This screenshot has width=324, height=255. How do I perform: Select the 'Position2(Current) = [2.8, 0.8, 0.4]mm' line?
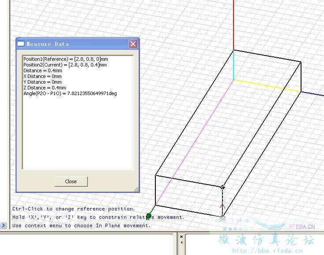(65, 65)
